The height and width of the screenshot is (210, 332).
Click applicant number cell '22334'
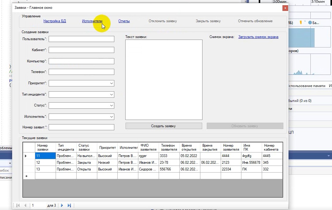pos(231,169)
